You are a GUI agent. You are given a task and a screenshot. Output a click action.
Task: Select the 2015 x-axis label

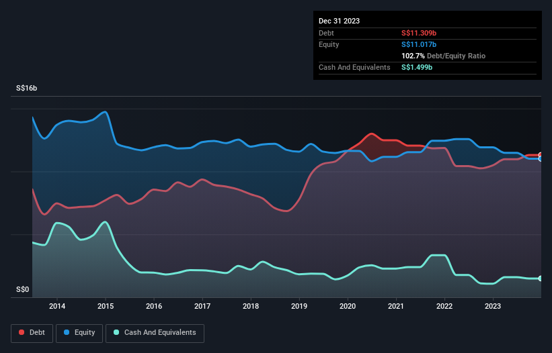[106, 306]
